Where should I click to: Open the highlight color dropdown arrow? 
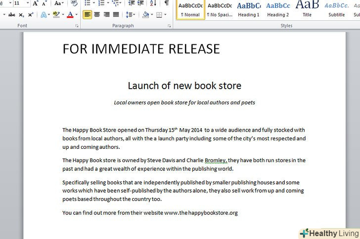pos(63,15)
